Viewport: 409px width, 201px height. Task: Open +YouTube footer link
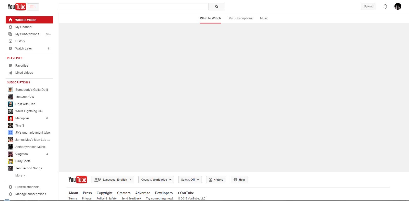pos(186,193)
